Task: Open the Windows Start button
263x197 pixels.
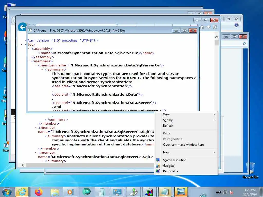Action: [7, 192]
